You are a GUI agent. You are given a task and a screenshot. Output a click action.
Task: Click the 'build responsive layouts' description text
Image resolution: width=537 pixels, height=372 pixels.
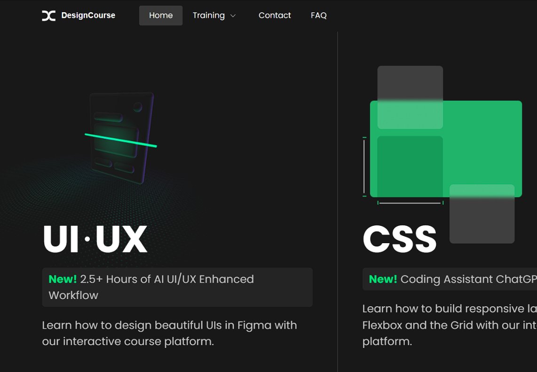click(450, 325)
